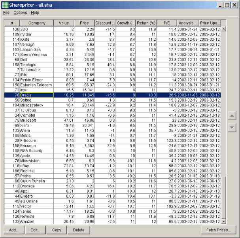Sort by the Company column header
Viewport: 240px width, 238px height.
37,23
